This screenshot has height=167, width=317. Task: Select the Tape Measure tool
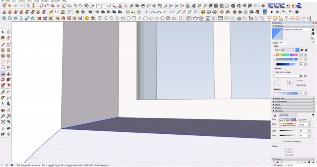tap(3, 92)
